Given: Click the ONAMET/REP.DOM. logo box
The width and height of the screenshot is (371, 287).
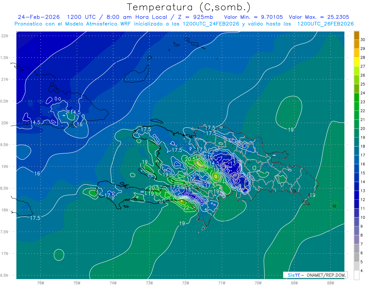Looking at the screenshot, I should click(315, 275).
